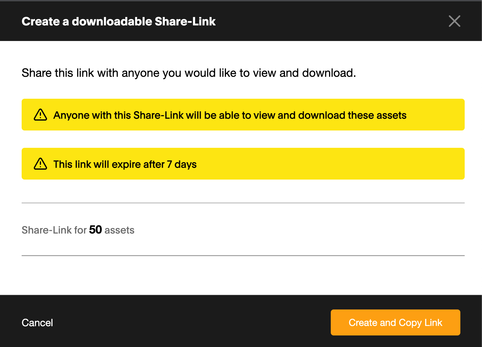482x347 pixels.
Task: Click the word 'download.' in the description sentence
Action: tap(329, 73)
